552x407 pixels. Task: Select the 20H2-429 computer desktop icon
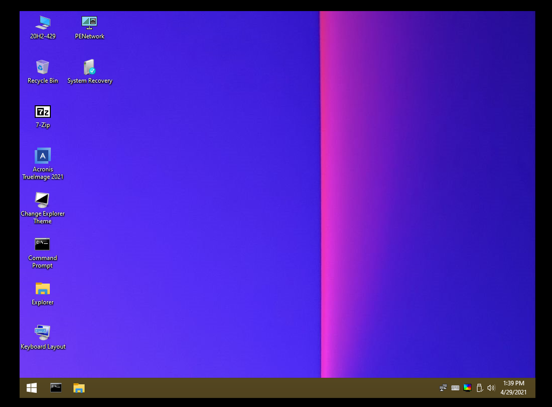pos(43,27)
